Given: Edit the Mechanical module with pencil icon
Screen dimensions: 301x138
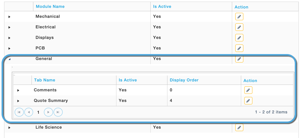Looking at the screenshot, I should pyautogui.click(x=239, y=17).
